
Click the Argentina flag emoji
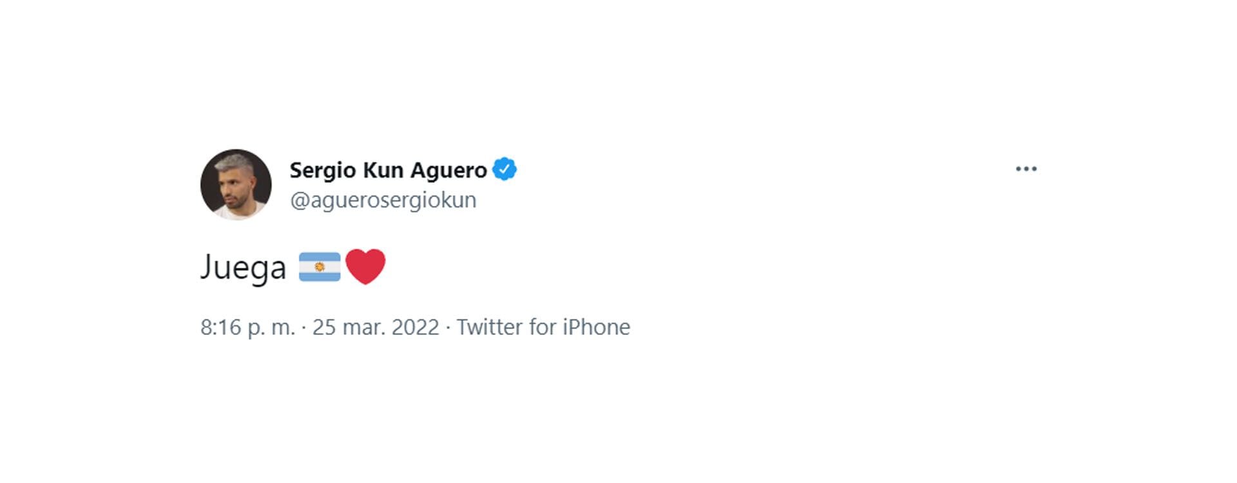point(320,267)
